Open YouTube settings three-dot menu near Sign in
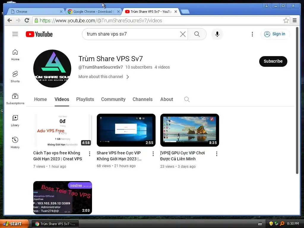This screenshot has width=304, height=228. 252,34
